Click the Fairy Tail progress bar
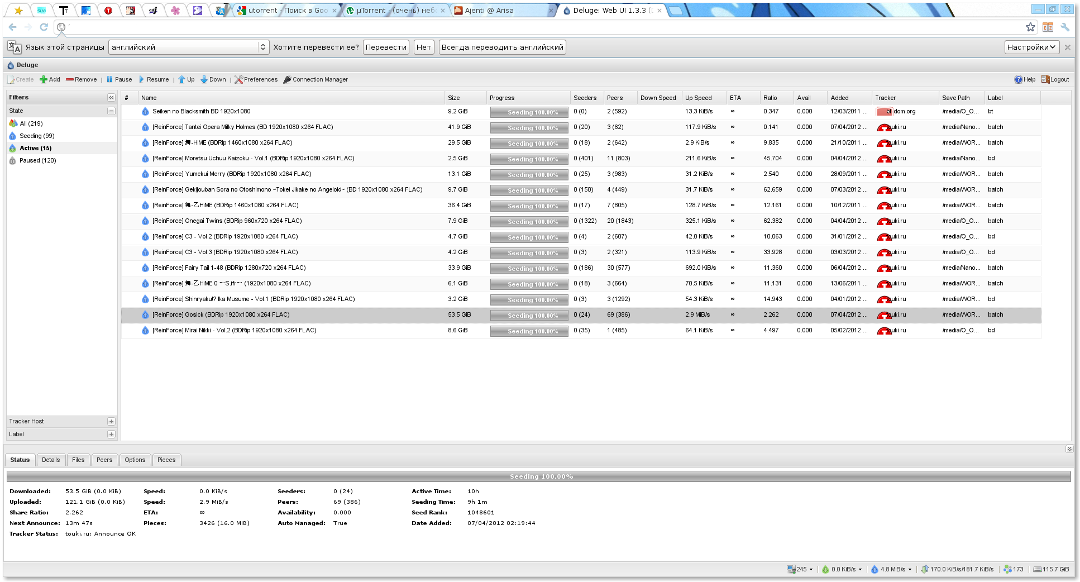The width and height of the screenshot is (1080, 582). 529,269
